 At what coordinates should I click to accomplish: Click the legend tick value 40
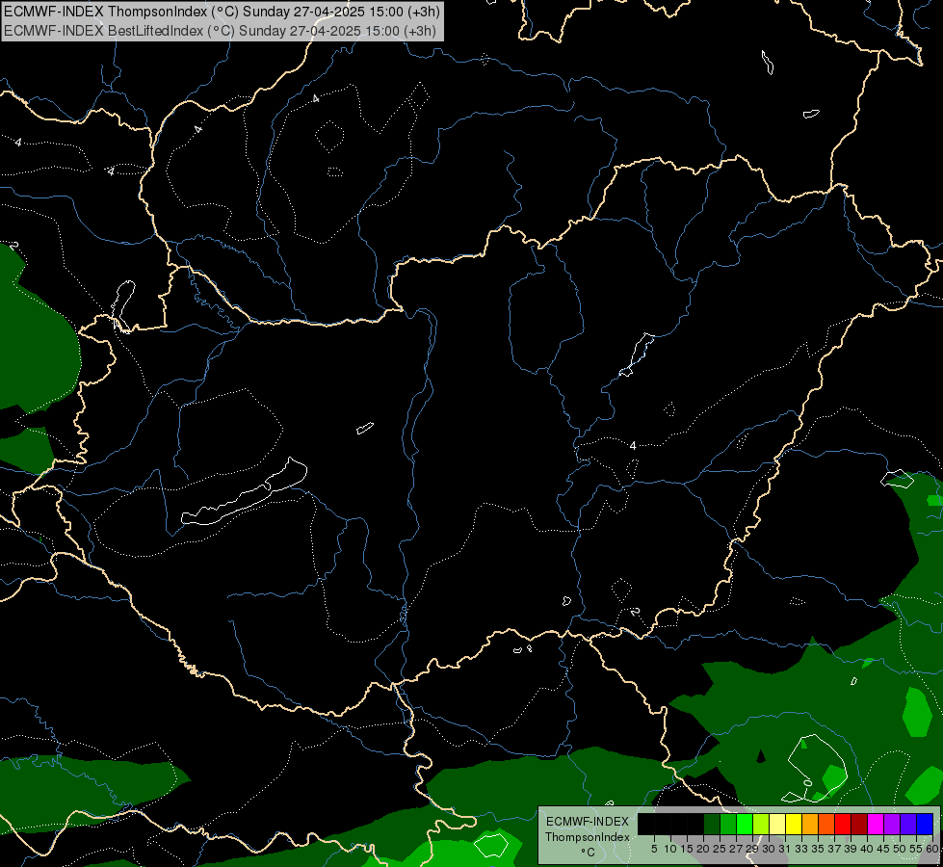coord(867,849)
